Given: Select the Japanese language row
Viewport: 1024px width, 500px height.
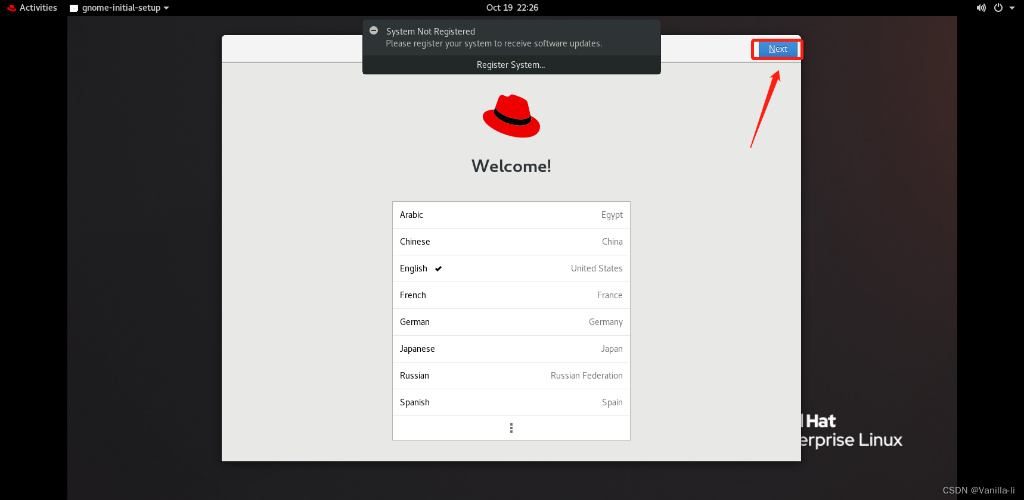Looking at the screenshot, I should [x=511, y=349].
